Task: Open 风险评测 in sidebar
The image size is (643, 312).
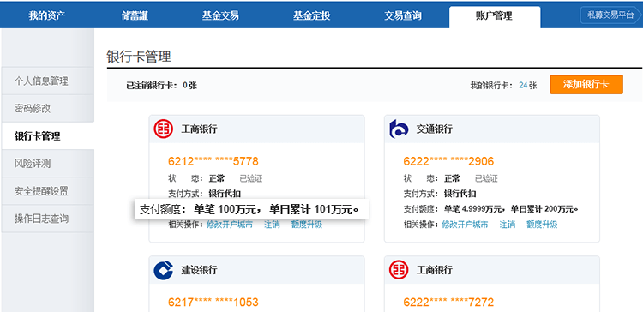Action: 47,164
